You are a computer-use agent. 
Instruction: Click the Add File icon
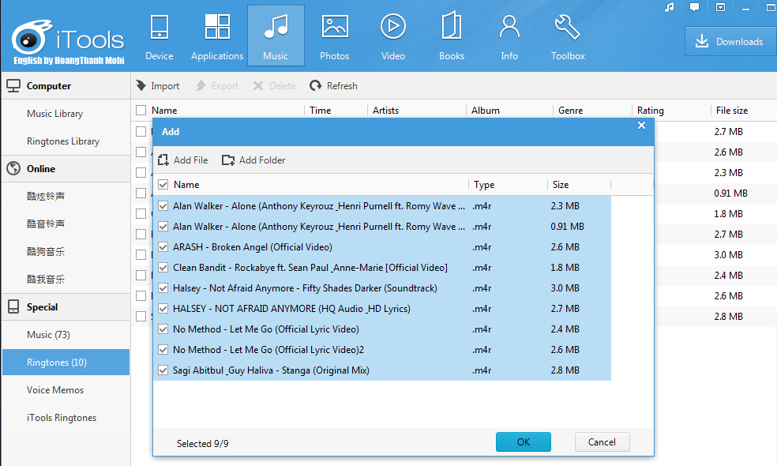click(163, 160)
